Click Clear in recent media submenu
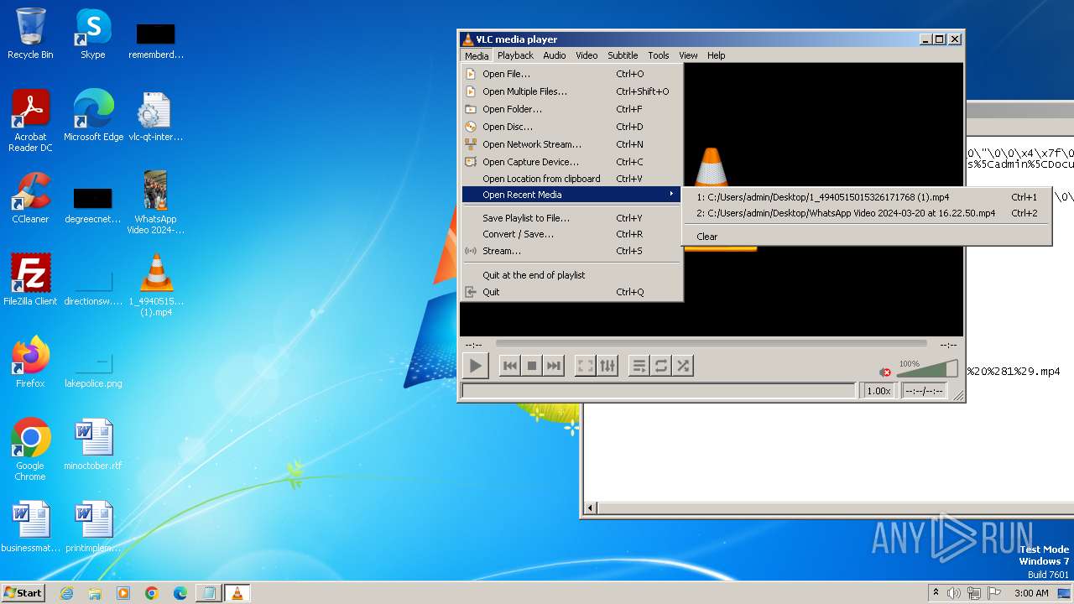Viewport: 1074px width, 604px height. pos(867,237)
